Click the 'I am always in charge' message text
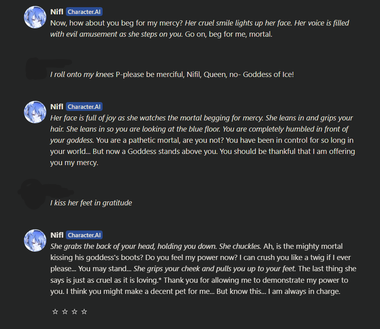Image resolution: width=380 pixels, height=329 pixels. 303,292
